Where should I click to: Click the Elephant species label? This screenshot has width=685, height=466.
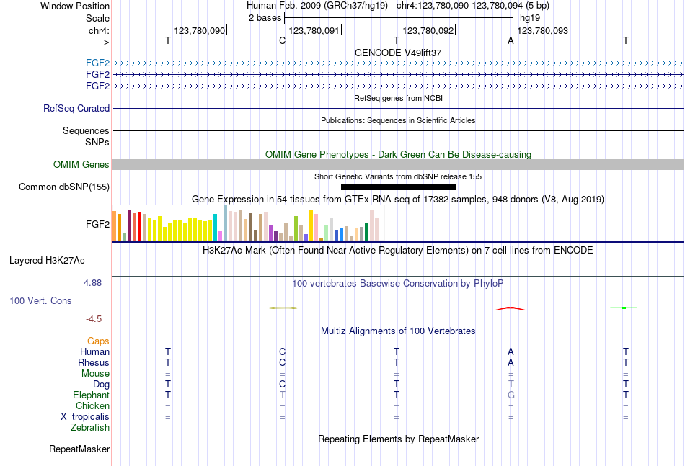coord(92,395)
